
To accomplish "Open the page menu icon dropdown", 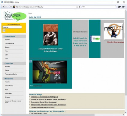I will tap(119, 7).
